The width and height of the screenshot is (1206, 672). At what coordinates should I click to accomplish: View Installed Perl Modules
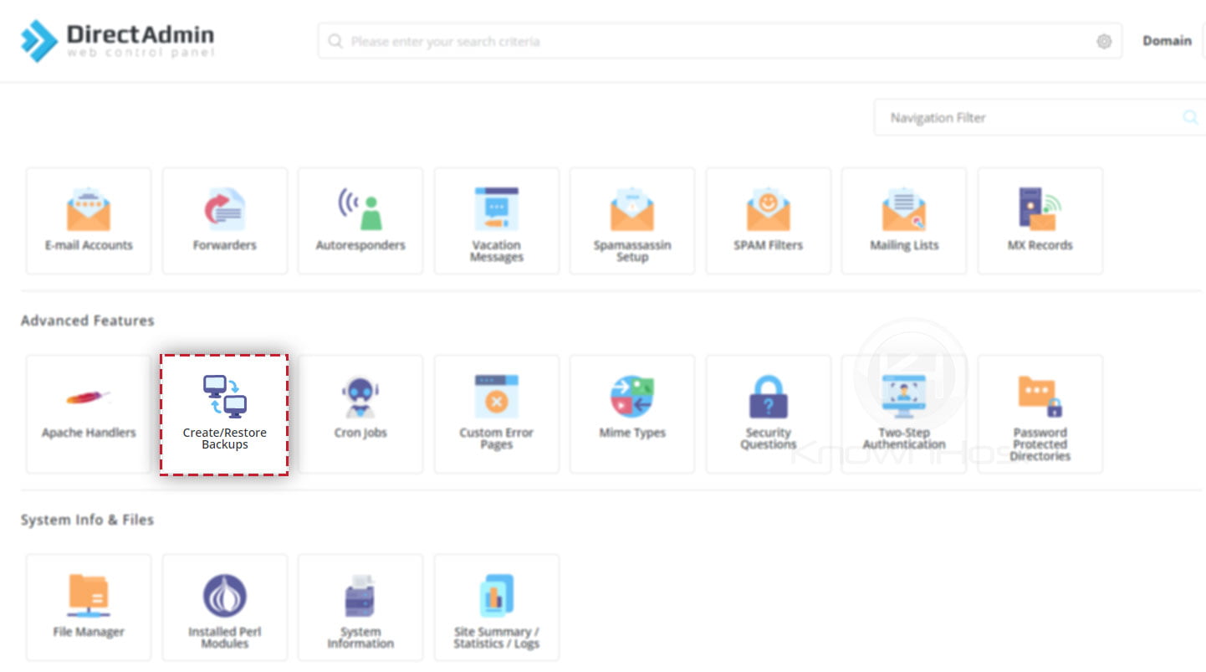pyautogui.click(x=224, y=607)
